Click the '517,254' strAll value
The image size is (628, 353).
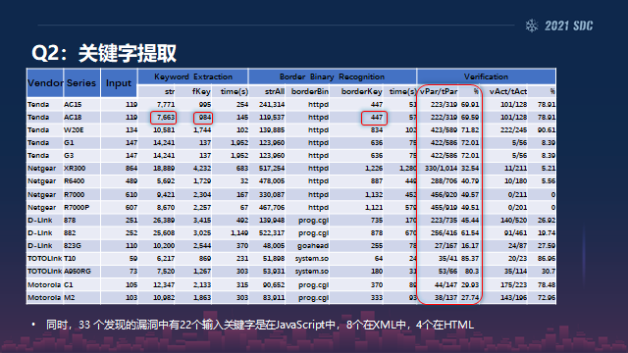coord(272,168)
